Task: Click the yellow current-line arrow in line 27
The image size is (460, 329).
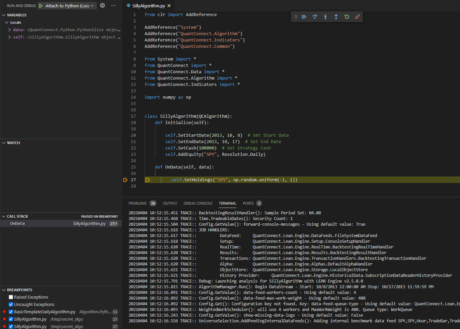Action: (147, 180)
